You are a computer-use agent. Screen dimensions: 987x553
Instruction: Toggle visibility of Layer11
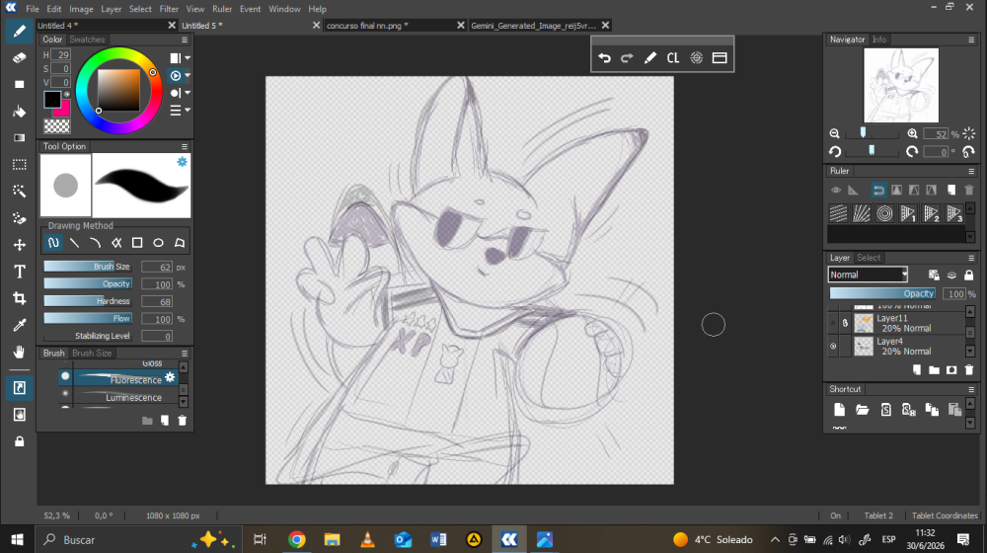(x=833, y=323)
